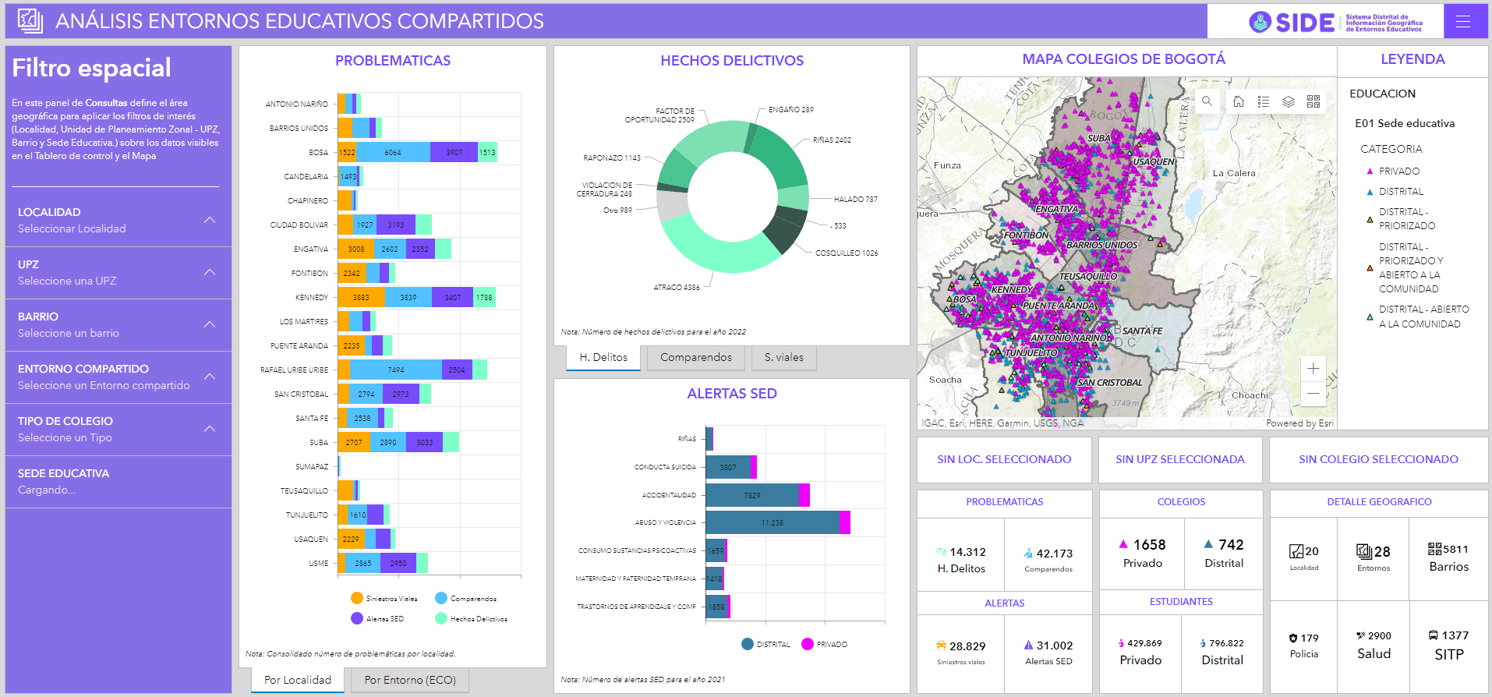The width and height of the screenshot is (1492, 697).
Task: Click the DISTRITAL blue triangle legend symbol
Action: (x=1370, y=192)
